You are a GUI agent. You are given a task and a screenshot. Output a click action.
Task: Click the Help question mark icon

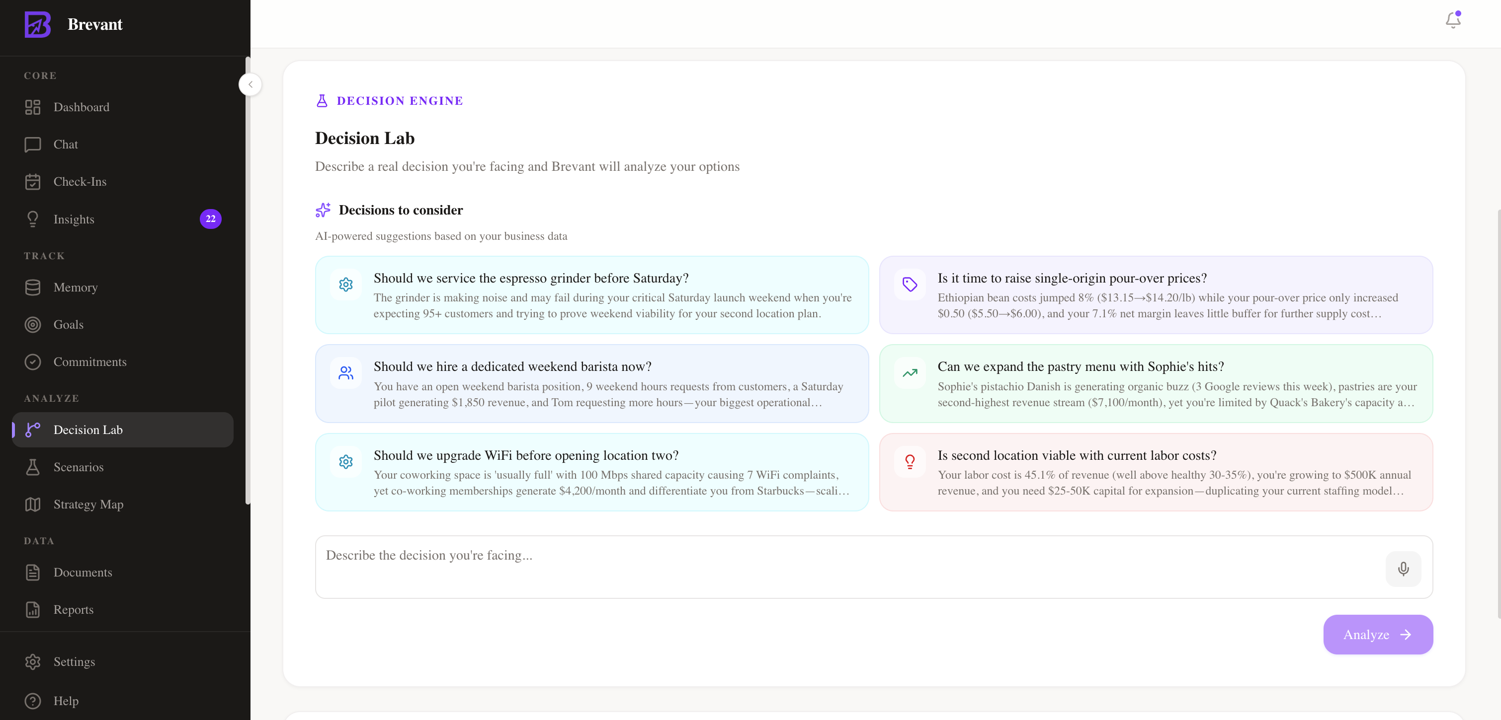33,701
